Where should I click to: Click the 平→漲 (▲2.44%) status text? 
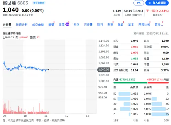coord(157,11)
